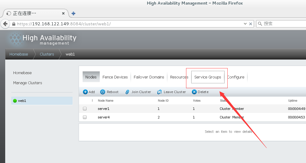The image size is (306, 163).
Task: Select the web1 cluster in sidebar
Action: 22,101
